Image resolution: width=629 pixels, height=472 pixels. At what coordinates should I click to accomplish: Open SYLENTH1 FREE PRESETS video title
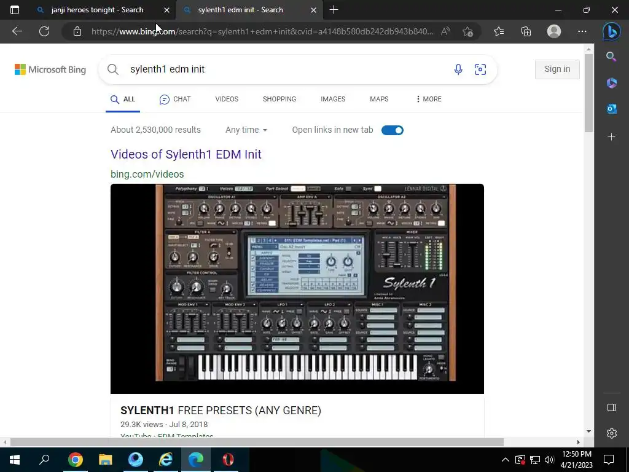pyautogui.click(x=221, y=410)
